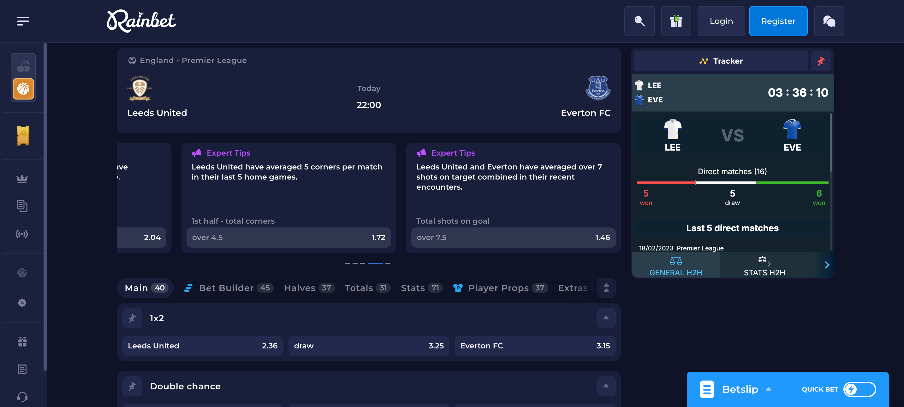Click the Everton FC club crest
This screenshot has width=904, height=407.
pos(598,88)
